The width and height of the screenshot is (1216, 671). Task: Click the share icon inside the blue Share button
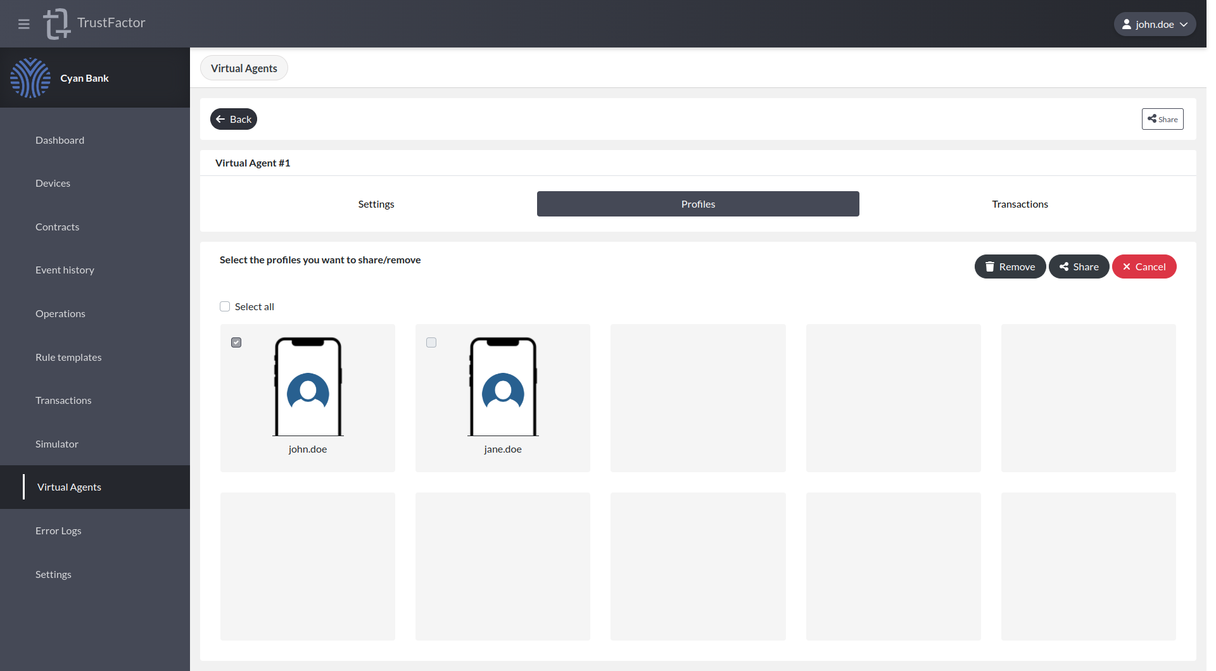pyautogui.click(x=1062, y=267)
